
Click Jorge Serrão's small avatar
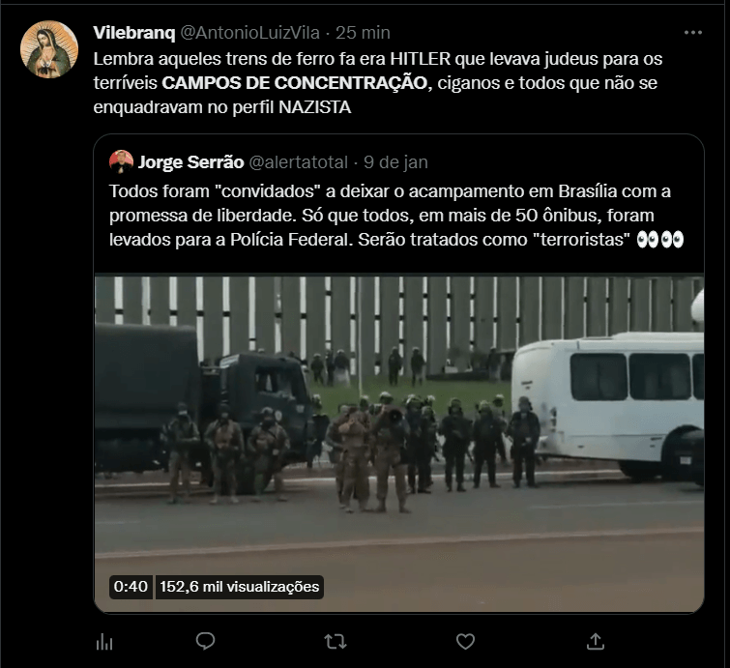coord(121,161)
